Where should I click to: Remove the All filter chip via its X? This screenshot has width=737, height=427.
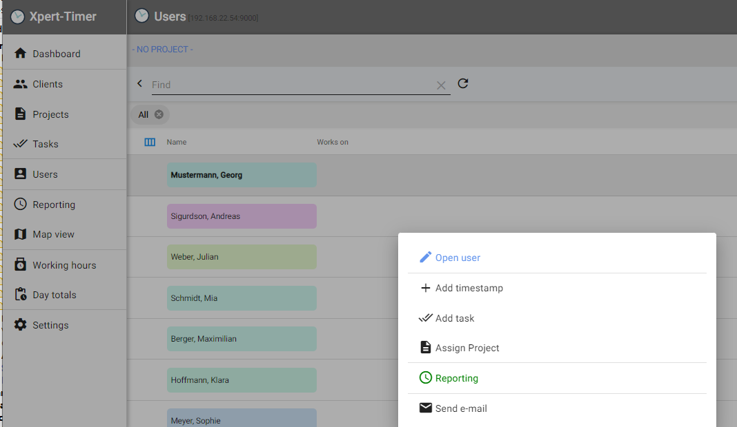(159, 114)
